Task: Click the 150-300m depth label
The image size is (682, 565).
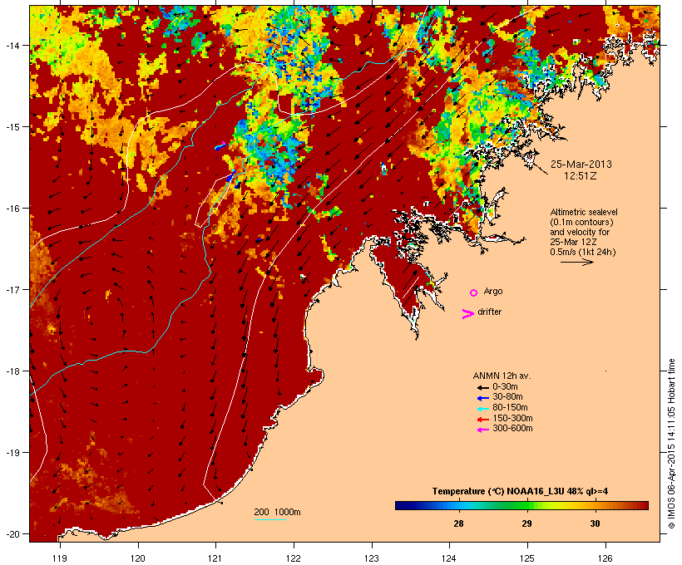Action: pos(512,418)
